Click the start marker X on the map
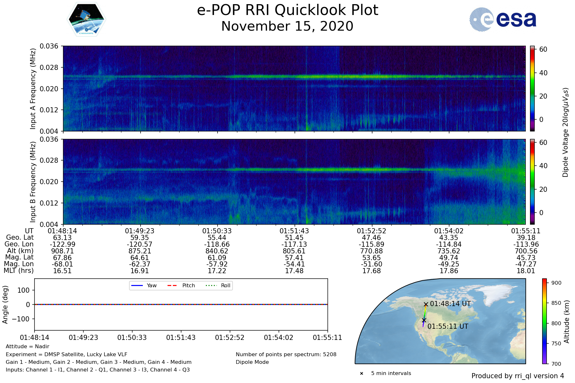This screenshot has width=575, height=383. (x=426, y=304)
